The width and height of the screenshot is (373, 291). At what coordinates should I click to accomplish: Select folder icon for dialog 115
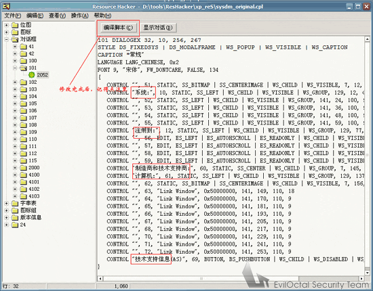coord(23,160)
